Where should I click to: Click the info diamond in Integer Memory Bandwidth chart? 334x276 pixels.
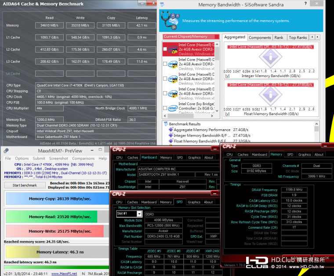pos(271,57)
